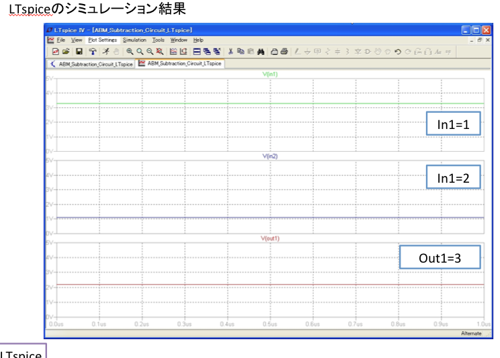Click the 0.5us time axis label

(269, 324)
